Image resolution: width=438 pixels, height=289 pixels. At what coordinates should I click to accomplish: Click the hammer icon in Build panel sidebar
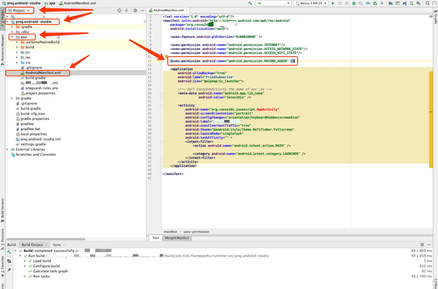click(9, 252)
